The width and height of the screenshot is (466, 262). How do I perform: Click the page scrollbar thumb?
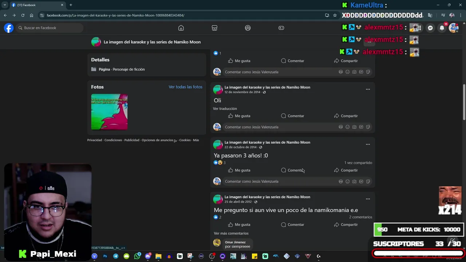[x=464, y=102]
